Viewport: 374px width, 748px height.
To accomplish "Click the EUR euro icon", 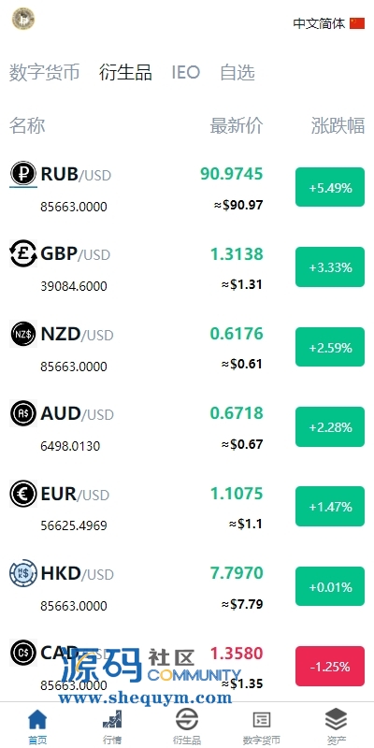I will [22, 494].
